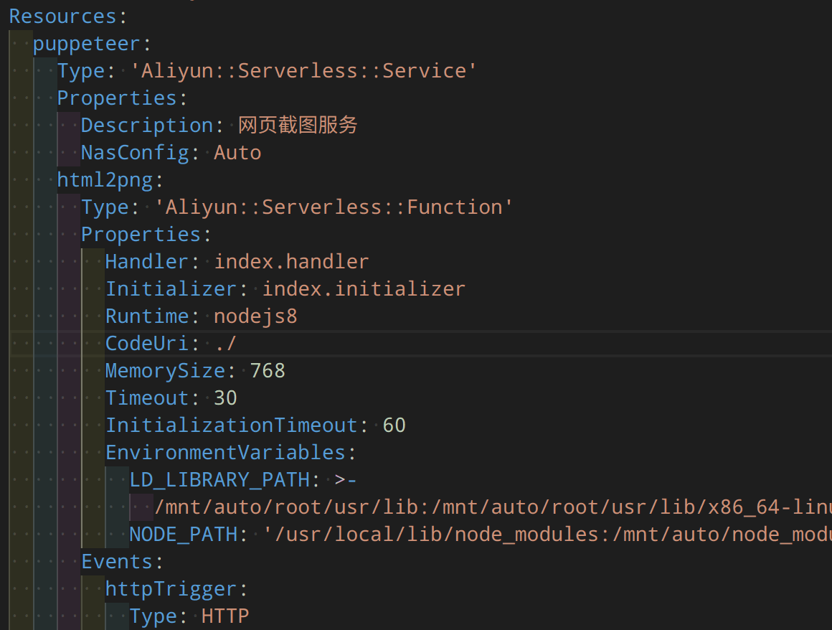Select the nodejs8 runtime value
The width and height of the screenshot is (832, 630).
pyautogui.click(x=255, y=315)
